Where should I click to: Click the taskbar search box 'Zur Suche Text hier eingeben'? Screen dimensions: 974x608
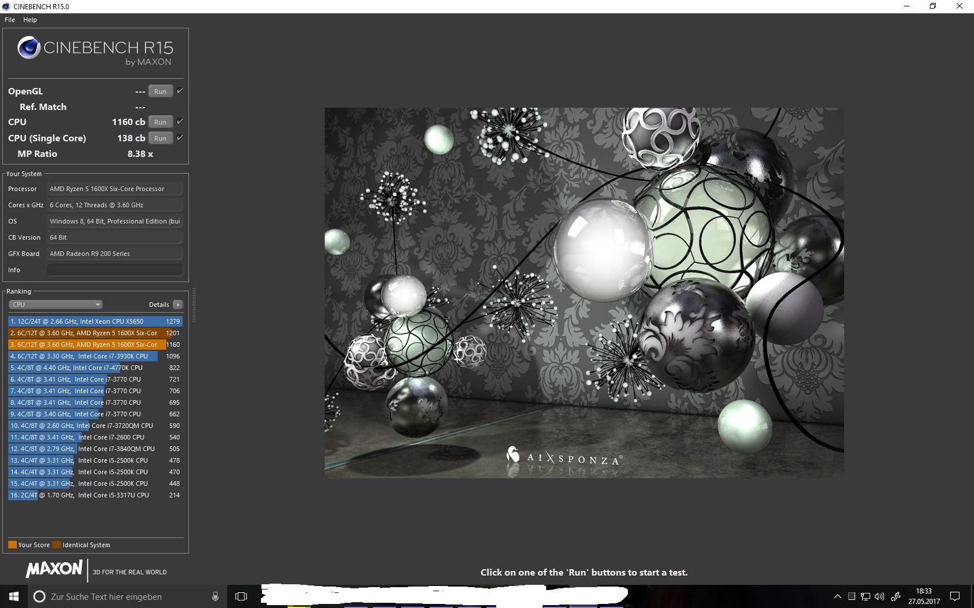(x=126, y=596)
